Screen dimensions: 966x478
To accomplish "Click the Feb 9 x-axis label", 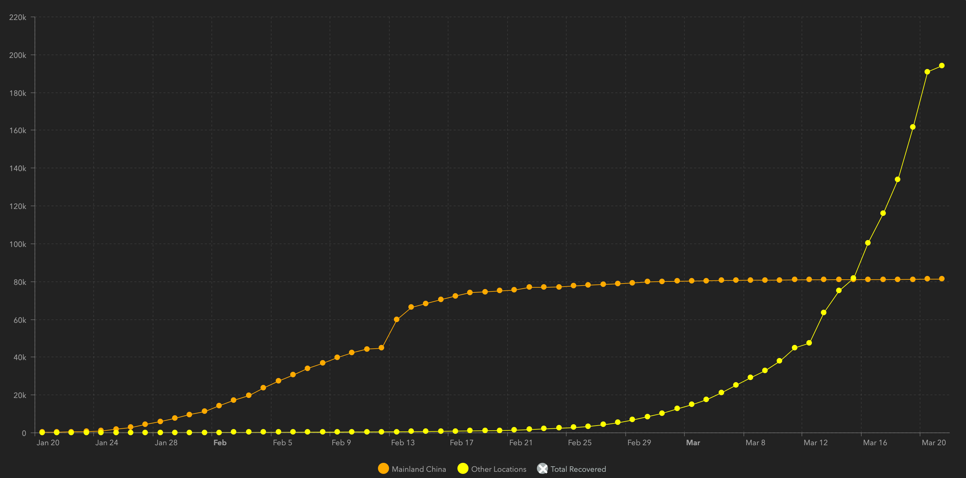I will click(341, 442).
